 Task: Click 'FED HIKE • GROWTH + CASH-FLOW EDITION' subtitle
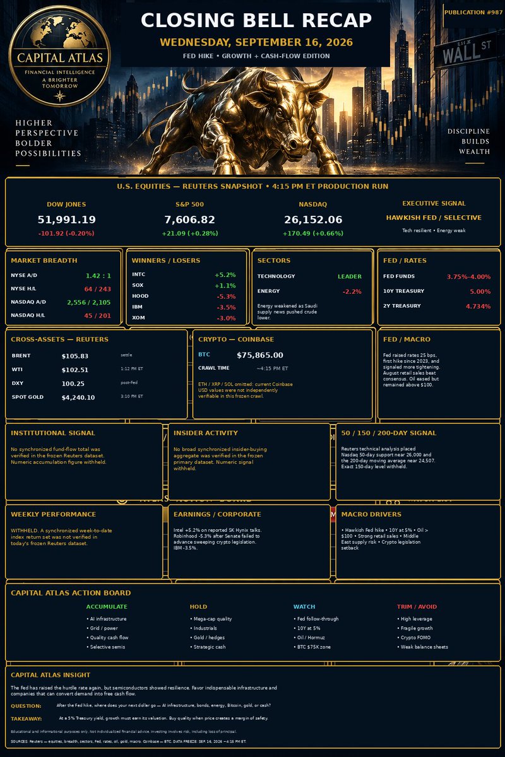256,56
